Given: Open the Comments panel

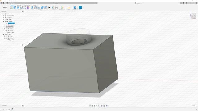Looking at the screenshot, I should (x=4, y=106).
